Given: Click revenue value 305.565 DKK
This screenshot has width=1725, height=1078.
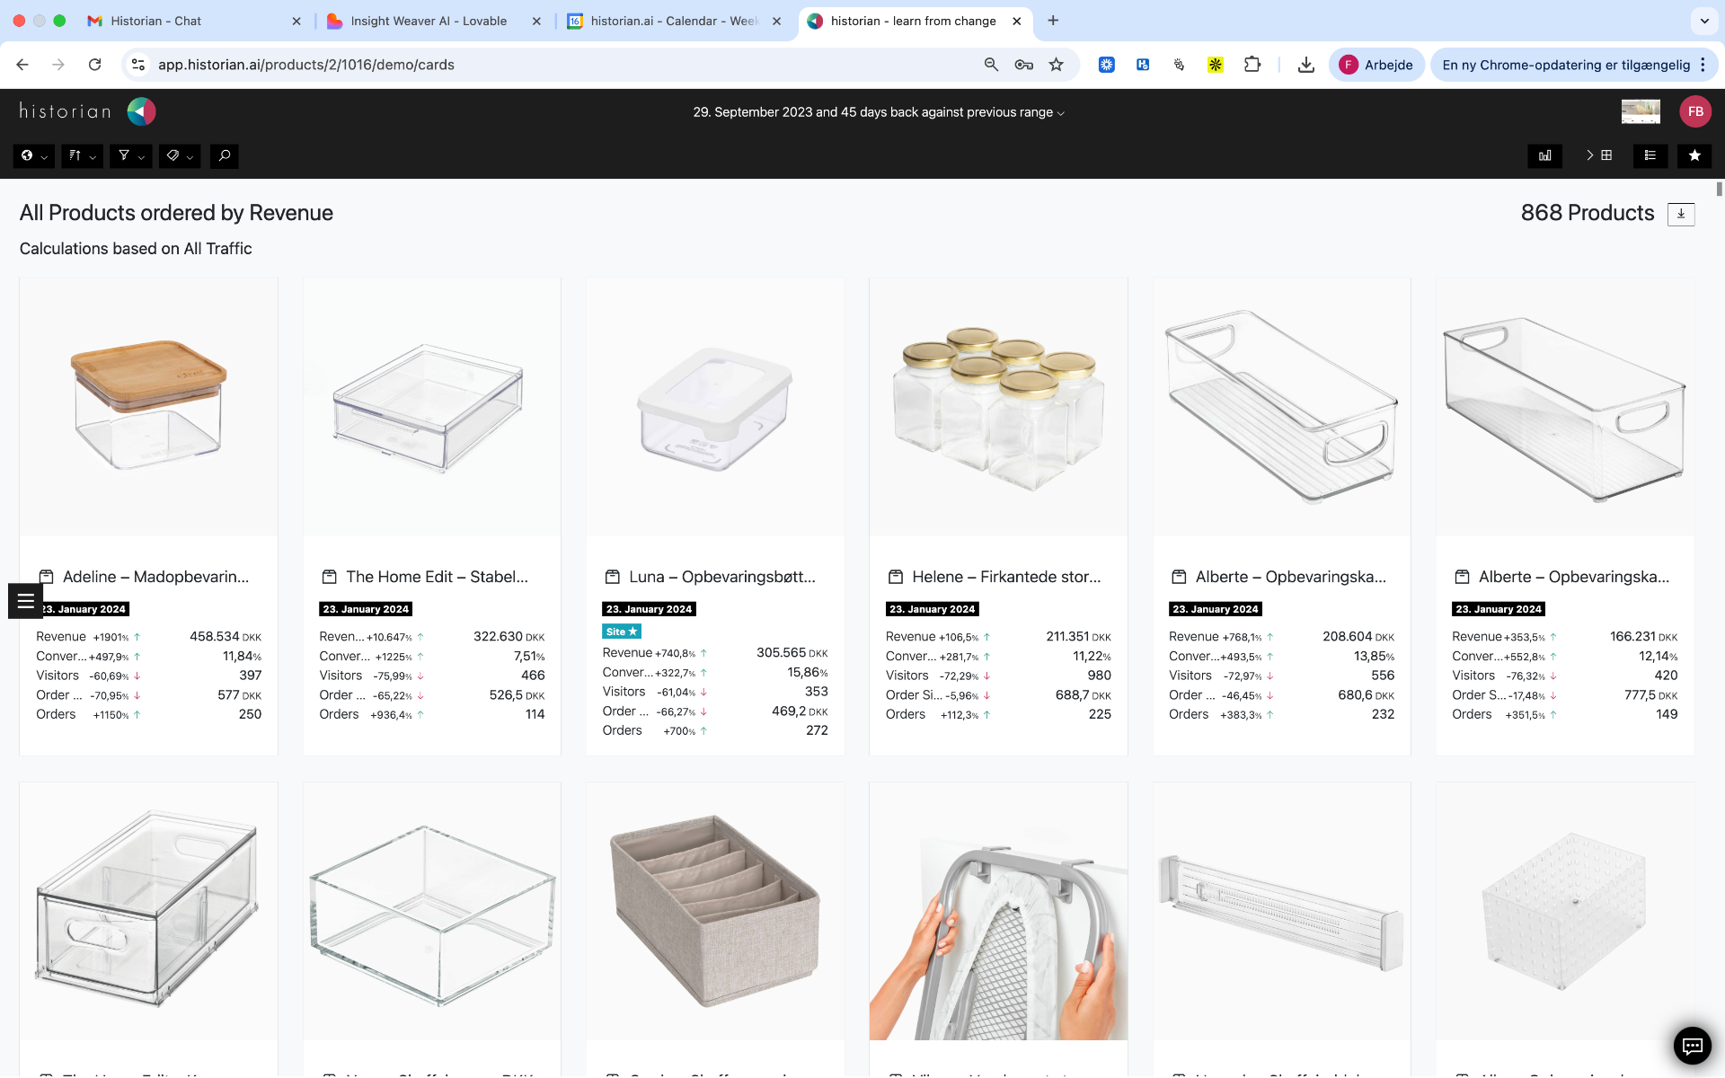Looking at the screenshot, I should (x=792, y=653).
